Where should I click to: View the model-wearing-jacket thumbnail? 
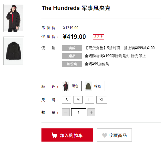tap(13, 18)
